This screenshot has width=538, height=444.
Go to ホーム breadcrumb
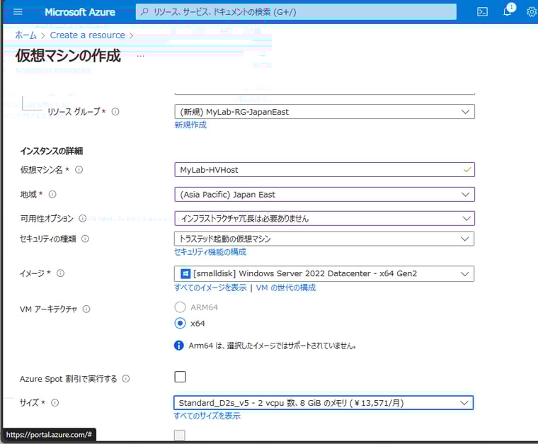[x=25, y=35]
